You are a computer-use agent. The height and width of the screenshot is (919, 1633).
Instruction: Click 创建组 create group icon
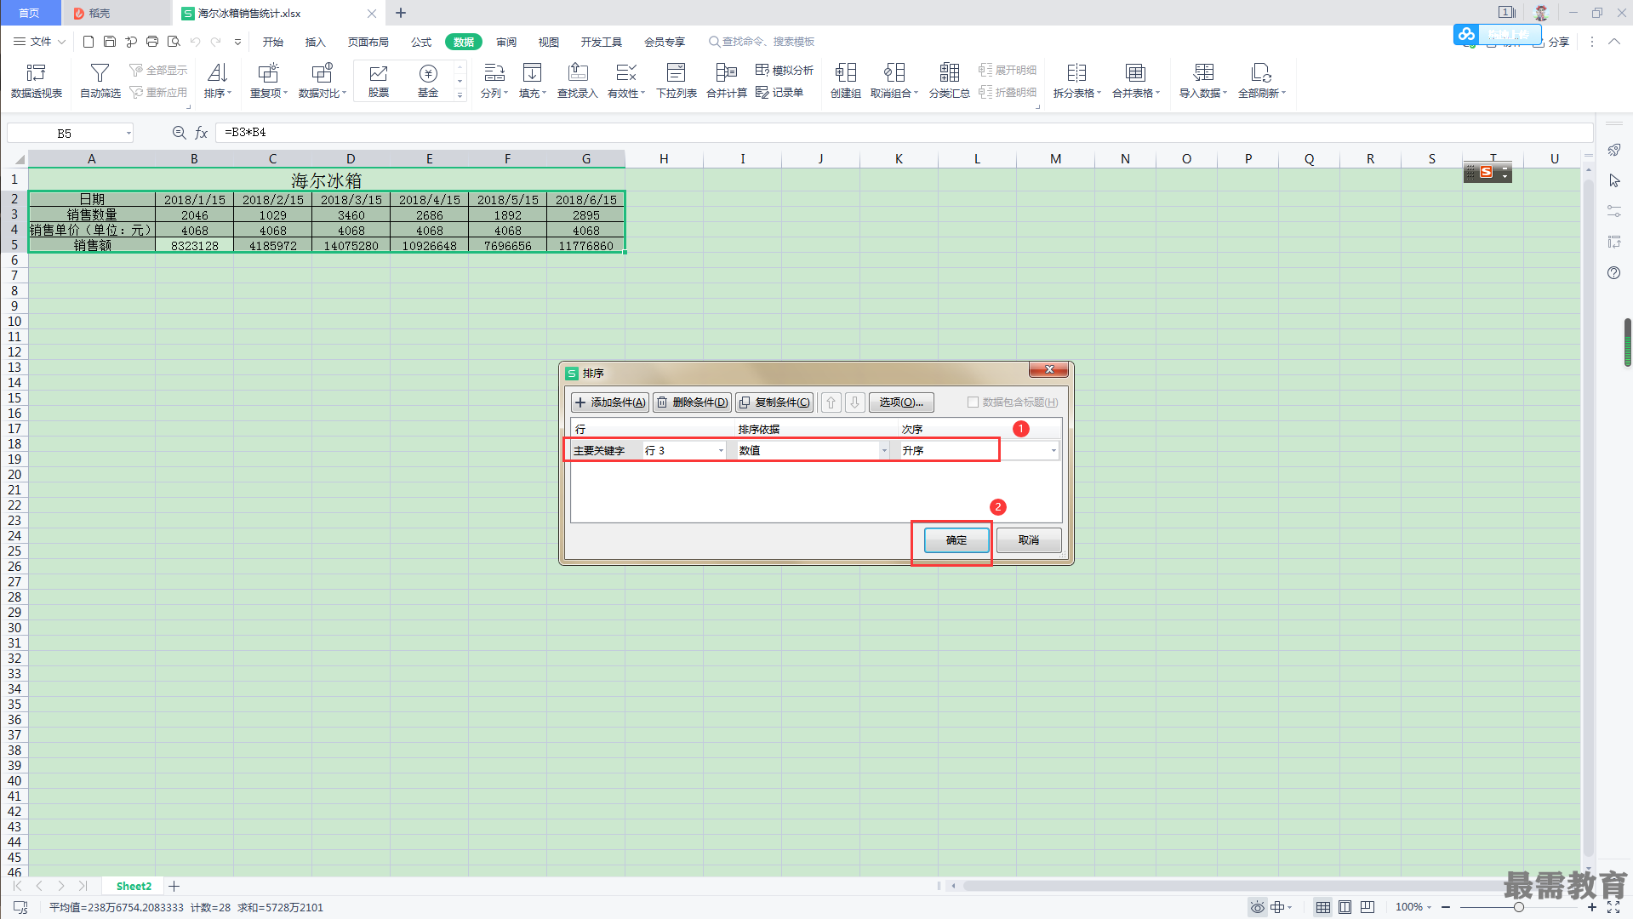pos(846,81)
